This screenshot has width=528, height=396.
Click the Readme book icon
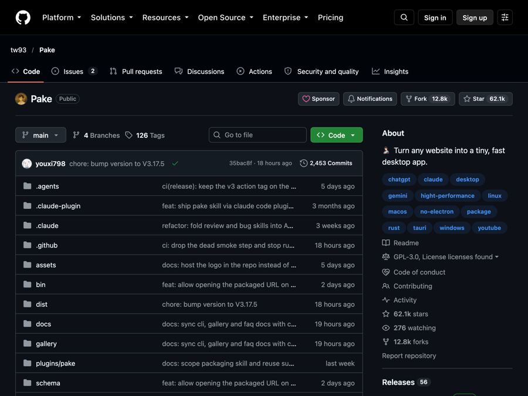(x=385, y=243)
